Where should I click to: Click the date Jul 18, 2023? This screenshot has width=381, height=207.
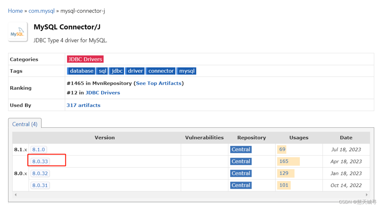tap(346, 150)
